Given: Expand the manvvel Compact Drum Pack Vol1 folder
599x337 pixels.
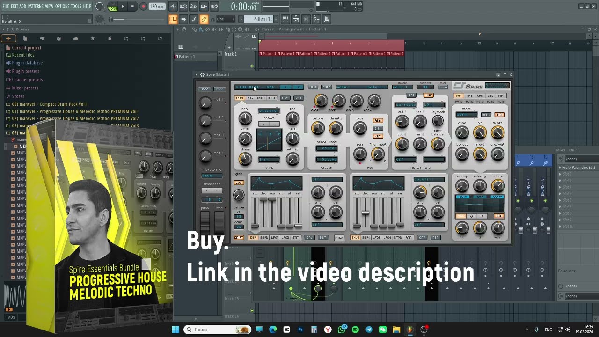Looking at the screenshot, I should [49, 104].
